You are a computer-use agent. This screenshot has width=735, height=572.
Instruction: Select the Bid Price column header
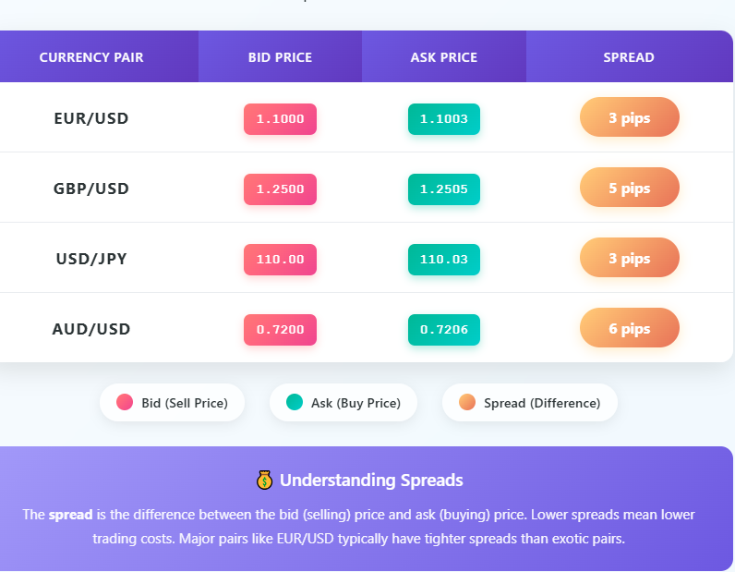280,57
